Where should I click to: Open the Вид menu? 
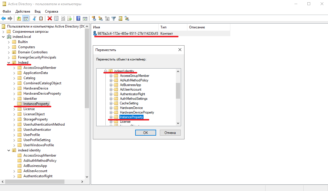click(38, 11)
